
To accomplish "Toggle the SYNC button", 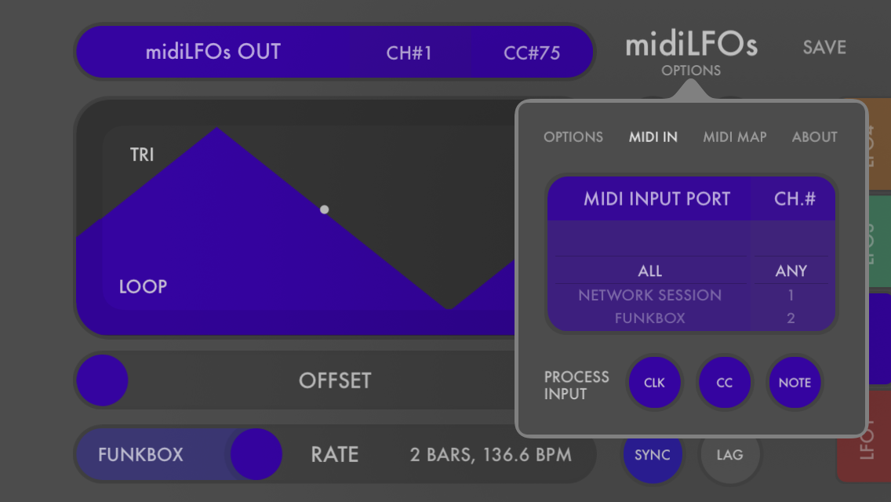I will tap(653, 454).
